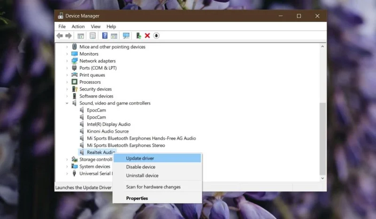Select Intel(R) Display Audio device
This screenshot has width=376, height=219.
(x=109, y=124)
